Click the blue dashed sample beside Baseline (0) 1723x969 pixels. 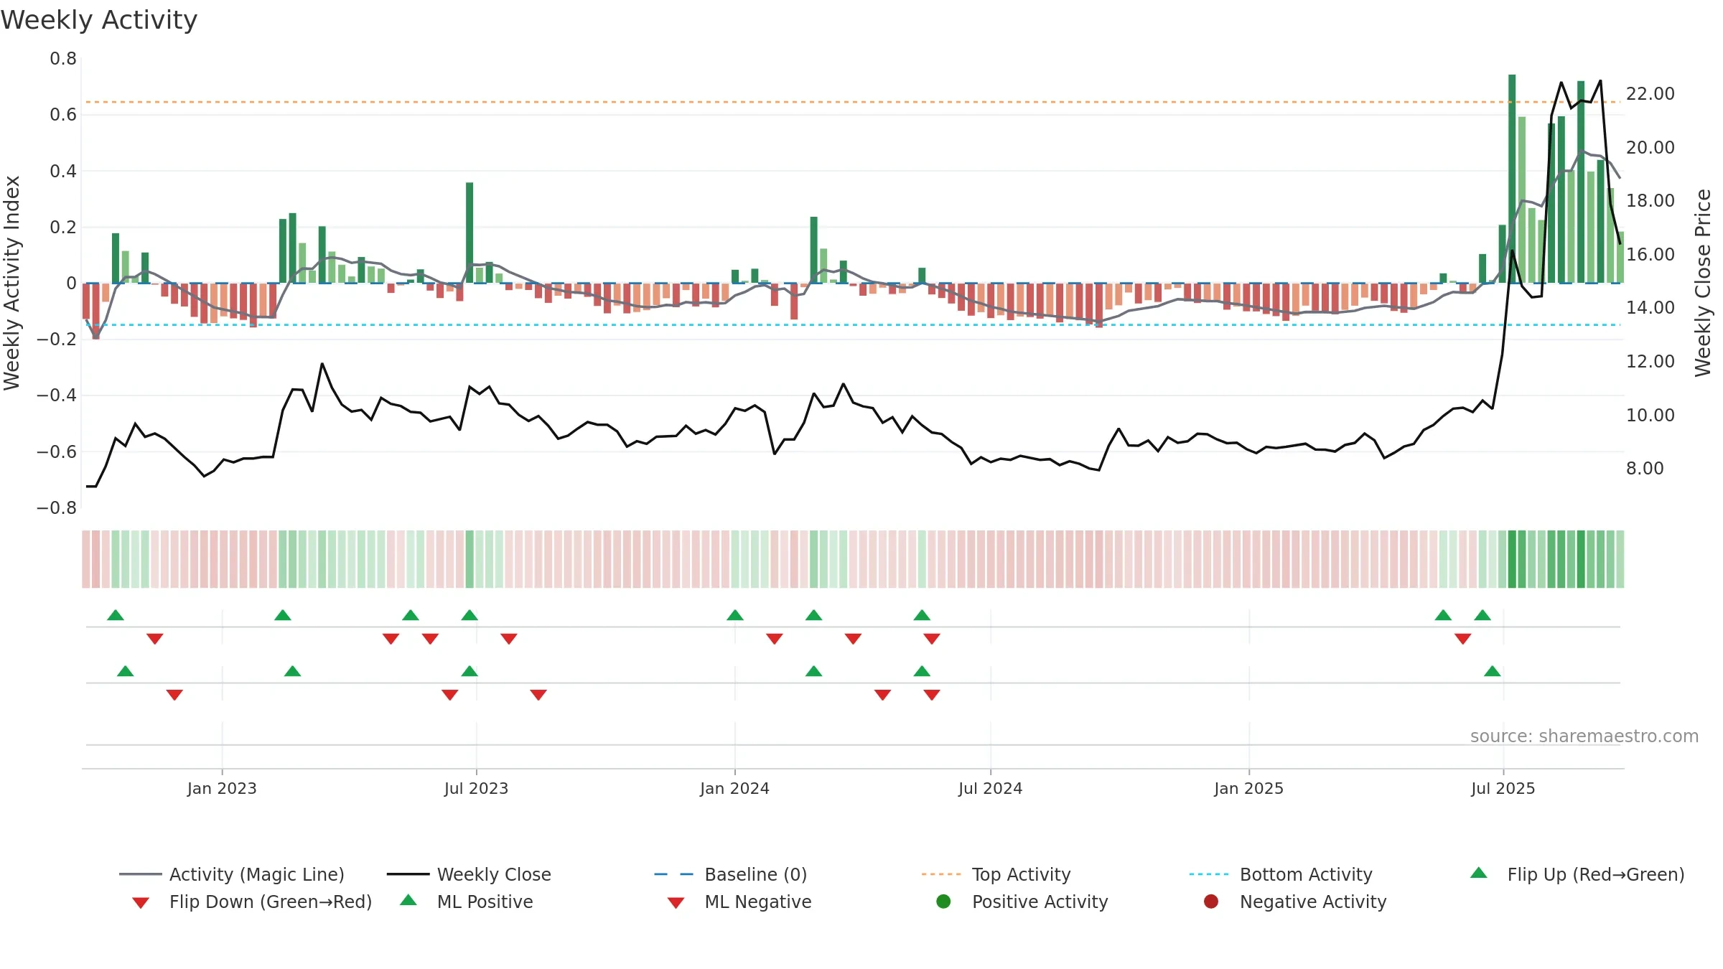coord(674,874)
